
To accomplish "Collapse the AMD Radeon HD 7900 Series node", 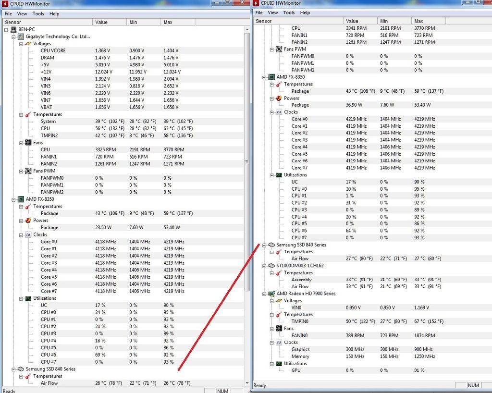I will click(264, 294).
